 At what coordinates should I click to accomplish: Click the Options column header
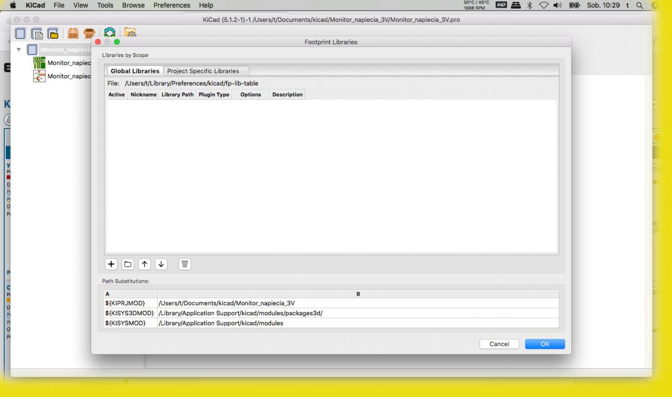(251, 95)
